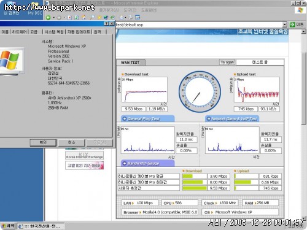Open the Search magnifier in IE toolbar
Viewport: 307px width, 230px height.
click(x=92, y=18)
